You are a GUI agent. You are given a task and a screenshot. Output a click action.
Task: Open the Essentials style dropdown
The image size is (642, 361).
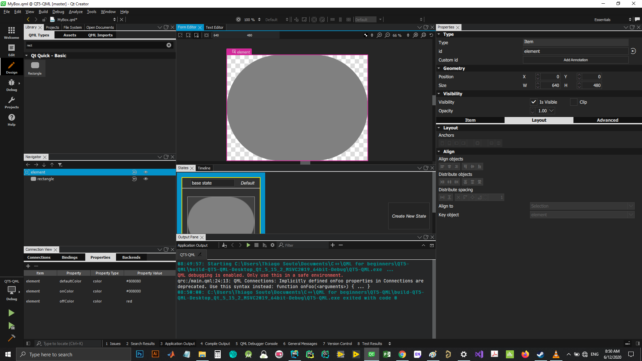[612, 20]
